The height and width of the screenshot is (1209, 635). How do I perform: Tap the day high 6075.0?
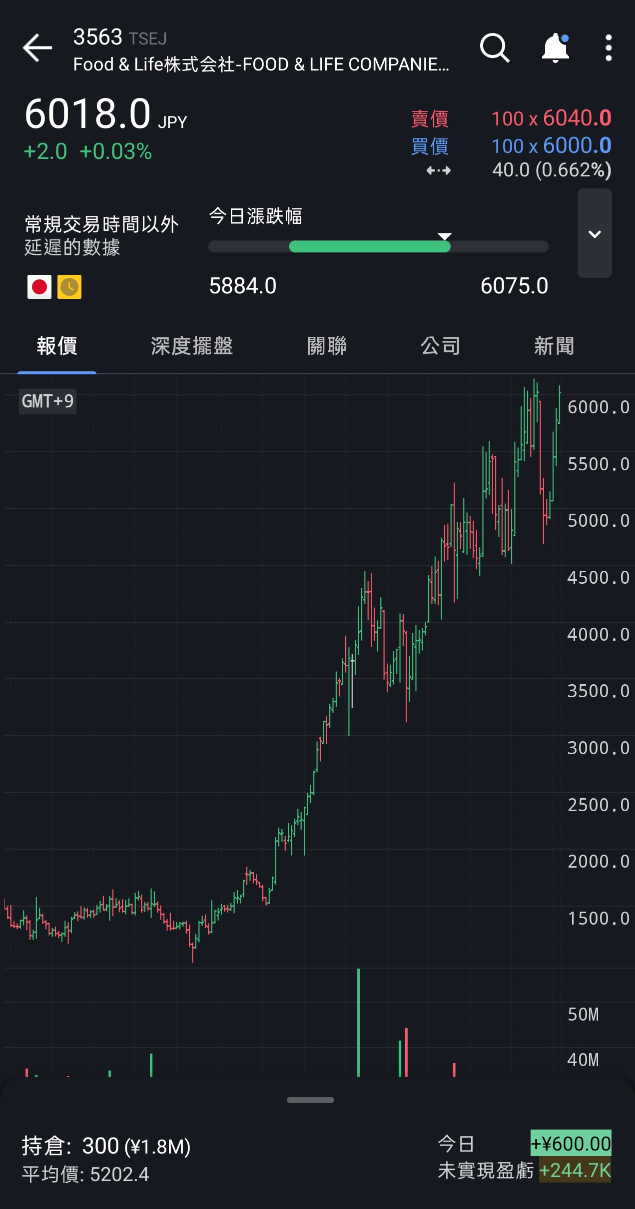514,286
